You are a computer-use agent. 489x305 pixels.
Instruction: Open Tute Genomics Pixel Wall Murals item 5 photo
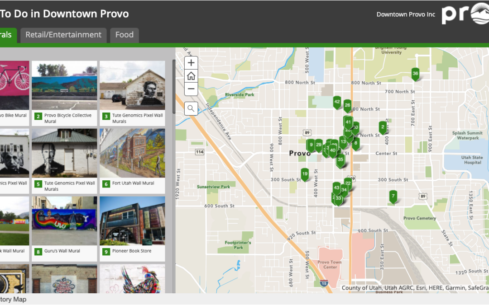pos(64,153)
